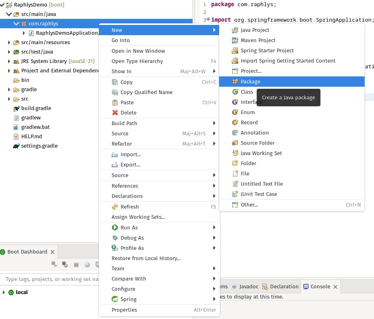Expand the gradle folder
Screen dimensions: 374x319
tap(9, 90)
